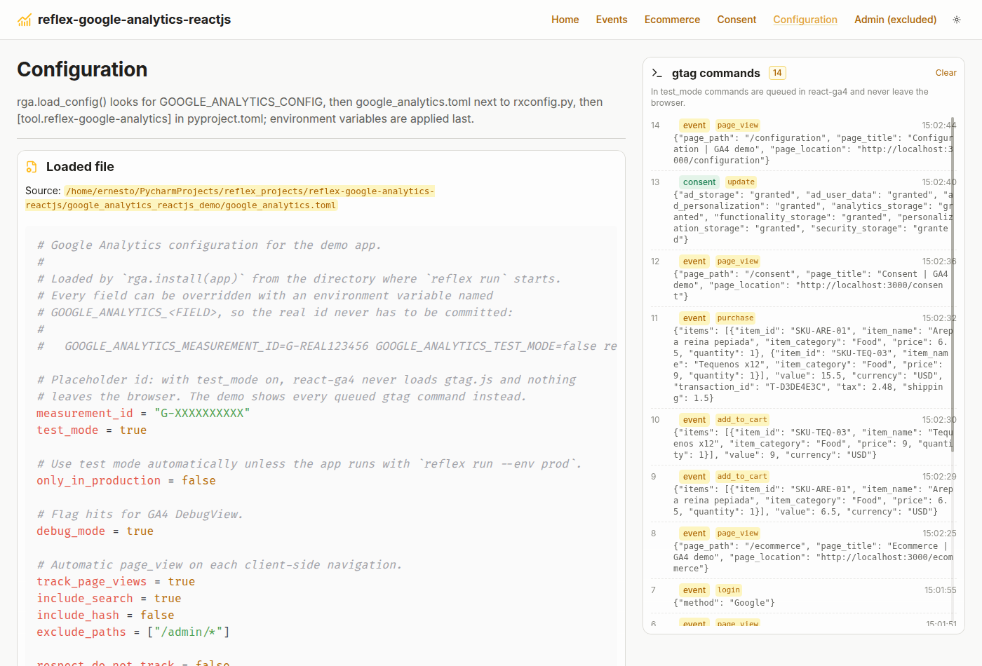Toggle the light/dark theme sun icon
Viewport: 982px width, 666px height.
pos(957,20)
